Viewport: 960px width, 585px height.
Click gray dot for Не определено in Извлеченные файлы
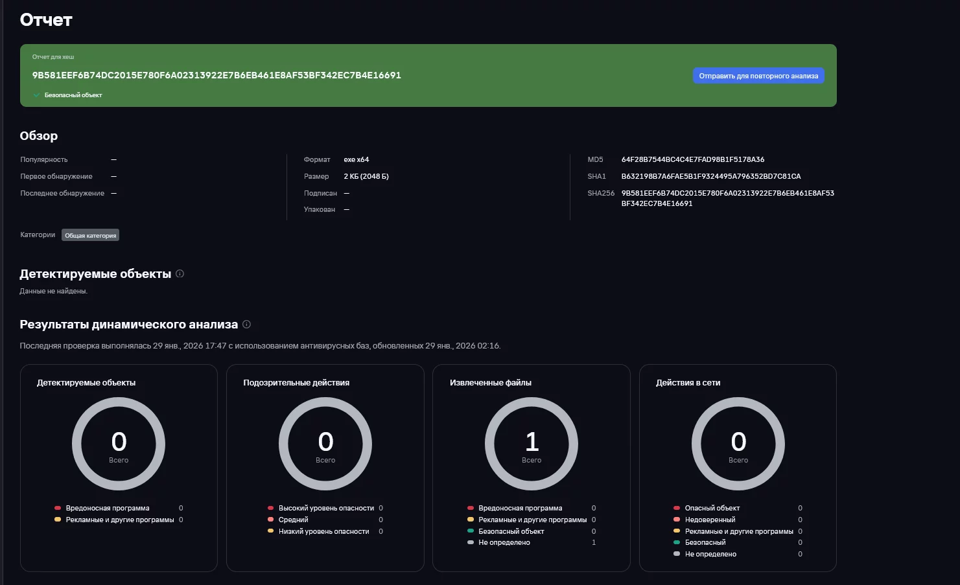coord(471,543)
